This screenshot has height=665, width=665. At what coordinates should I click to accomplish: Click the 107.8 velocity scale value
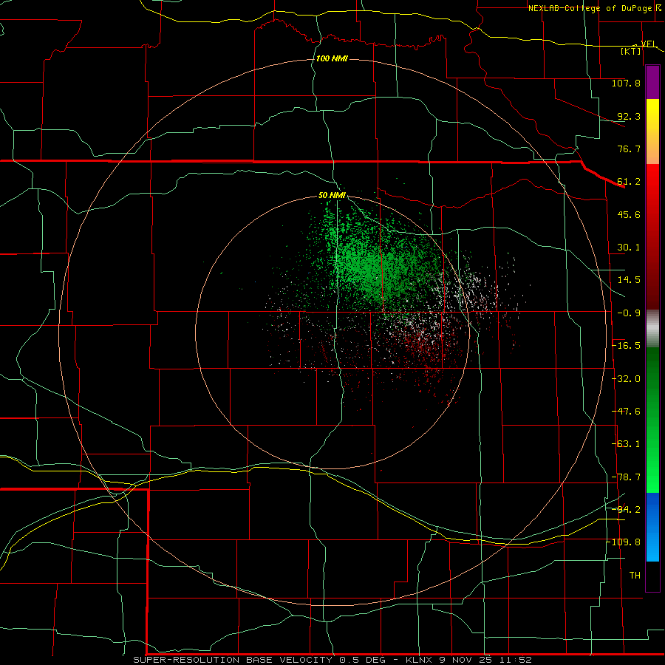626,83
